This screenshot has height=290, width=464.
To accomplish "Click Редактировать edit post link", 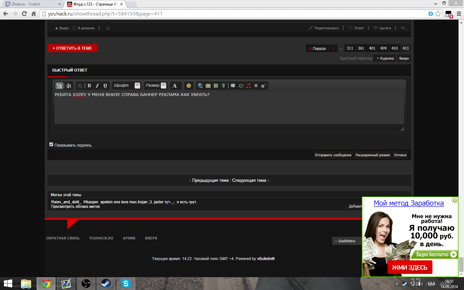I will 324,28.
